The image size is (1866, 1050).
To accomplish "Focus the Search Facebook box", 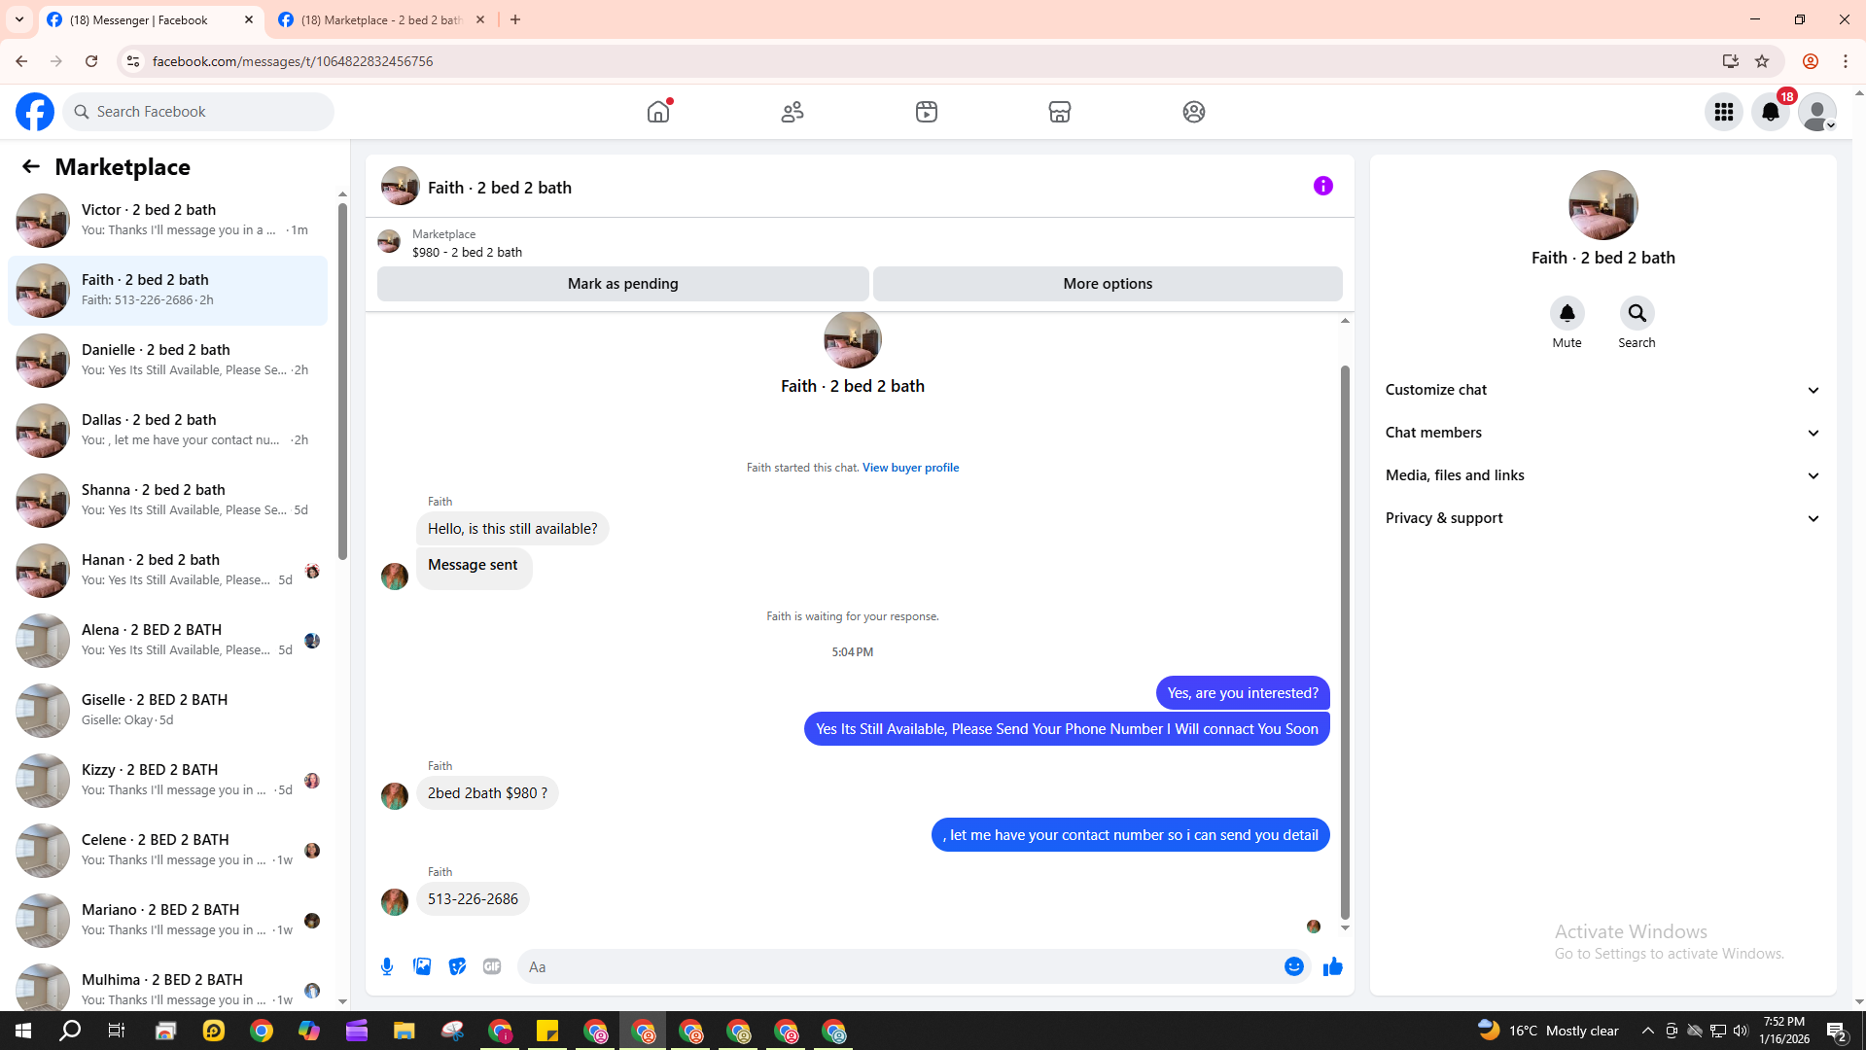I will (x=198, y=112).
